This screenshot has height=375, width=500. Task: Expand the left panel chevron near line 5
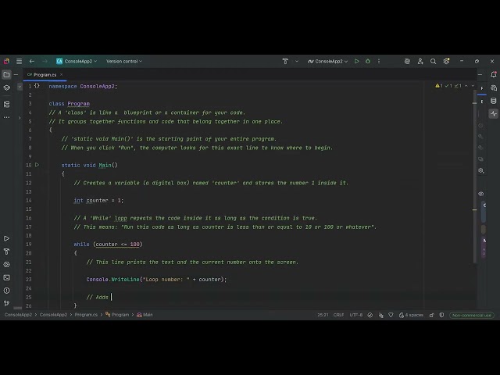tap(20, 118)
